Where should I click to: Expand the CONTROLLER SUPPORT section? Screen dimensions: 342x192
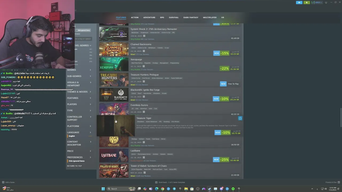pos(79,118)
